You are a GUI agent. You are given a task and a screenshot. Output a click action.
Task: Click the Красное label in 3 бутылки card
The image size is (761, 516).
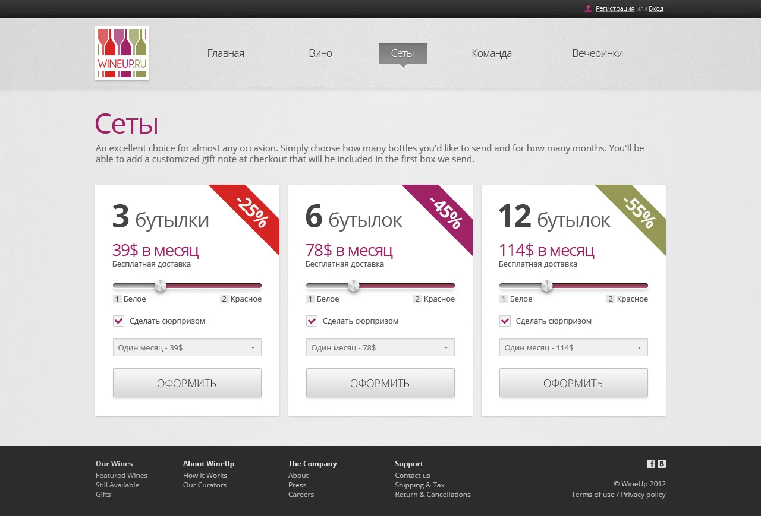246,299
